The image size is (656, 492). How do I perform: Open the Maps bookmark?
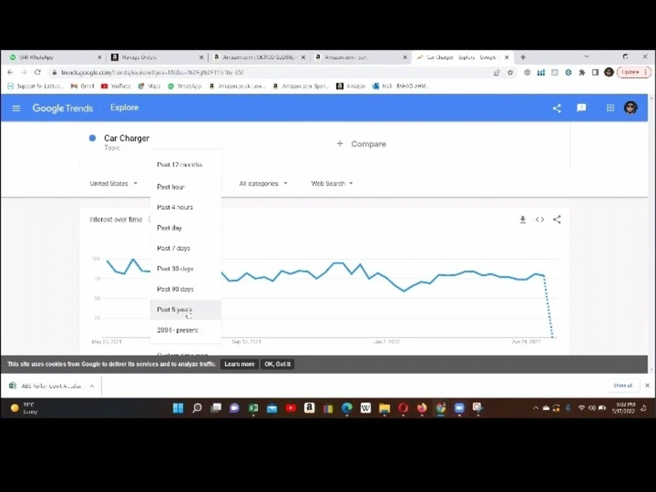tap(150, 86)
